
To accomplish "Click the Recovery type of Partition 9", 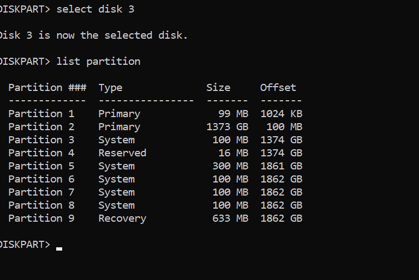I will point(122,218).
